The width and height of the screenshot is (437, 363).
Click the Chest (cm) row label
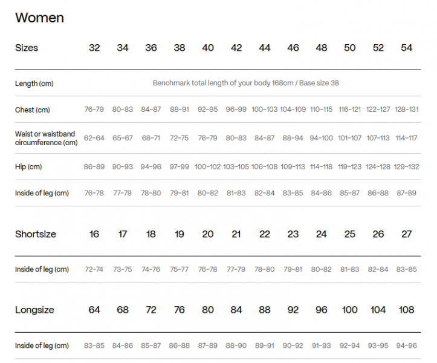33,110
